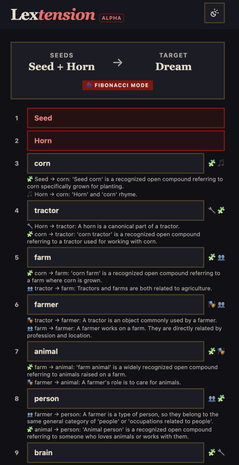Click the ALPHA badge next to logo
This screenshot has width=239, height=465.
pyautogui.click(x=112, y=18)
